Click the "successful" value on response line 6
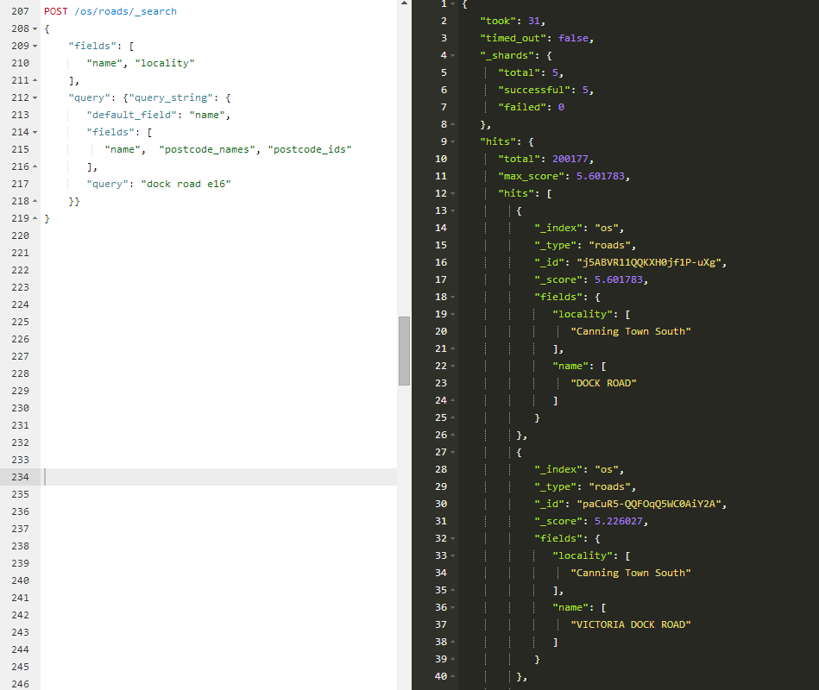This screenshot has width=819, height=690. (585, 90)
